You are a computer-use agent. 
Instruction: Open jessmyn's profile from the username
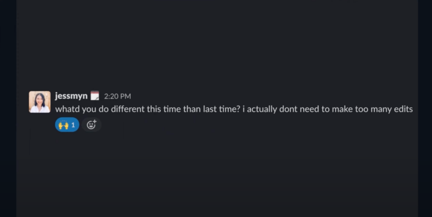click(x=71, y=96)
